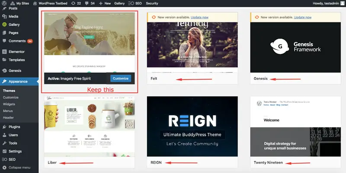Image resolution: width=346 pixels, height=173 pixels.
Task: Open the SEO menu in admin bar
Action: point(135,3)
